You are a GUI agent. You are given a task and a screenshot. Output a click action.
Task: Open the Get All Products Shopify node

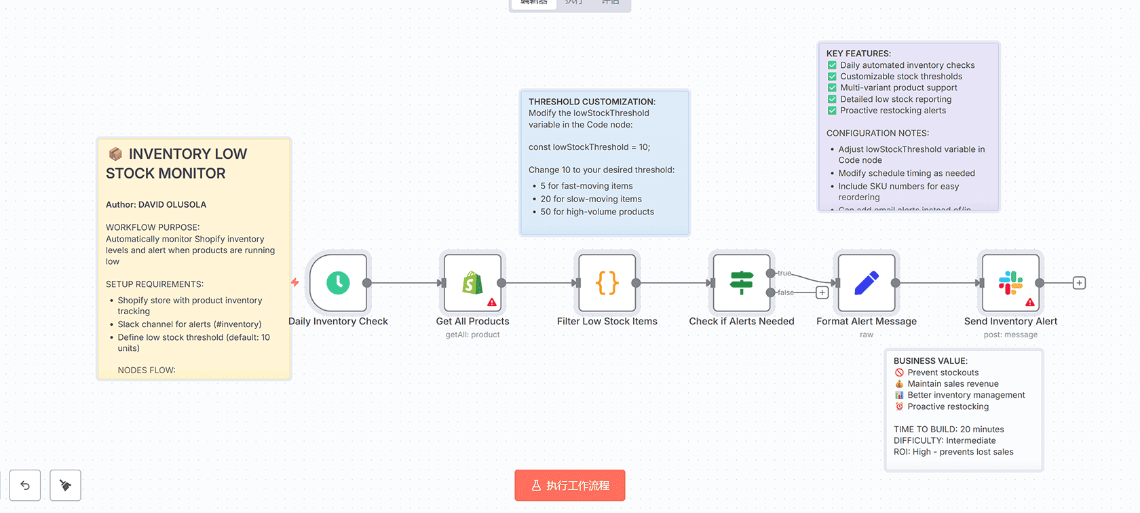point(472,283)
